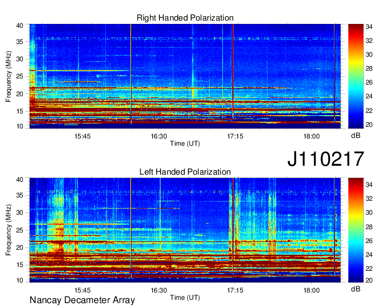Click the 17:15 time tick of the Right Handed plot
The height and width of the screenshot is (307, 379).
235,136
